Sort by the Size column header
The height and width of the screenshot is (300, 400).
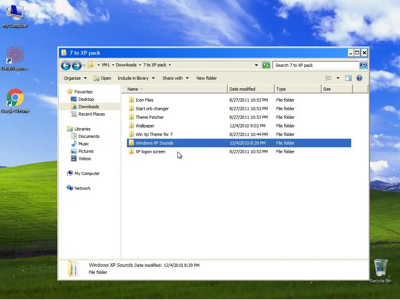[x=337, y=89]
